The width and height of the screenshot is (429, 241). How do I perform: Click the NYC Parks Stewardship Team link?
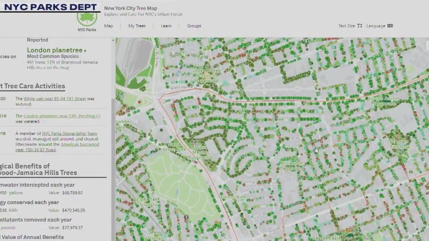click(69, 133)
